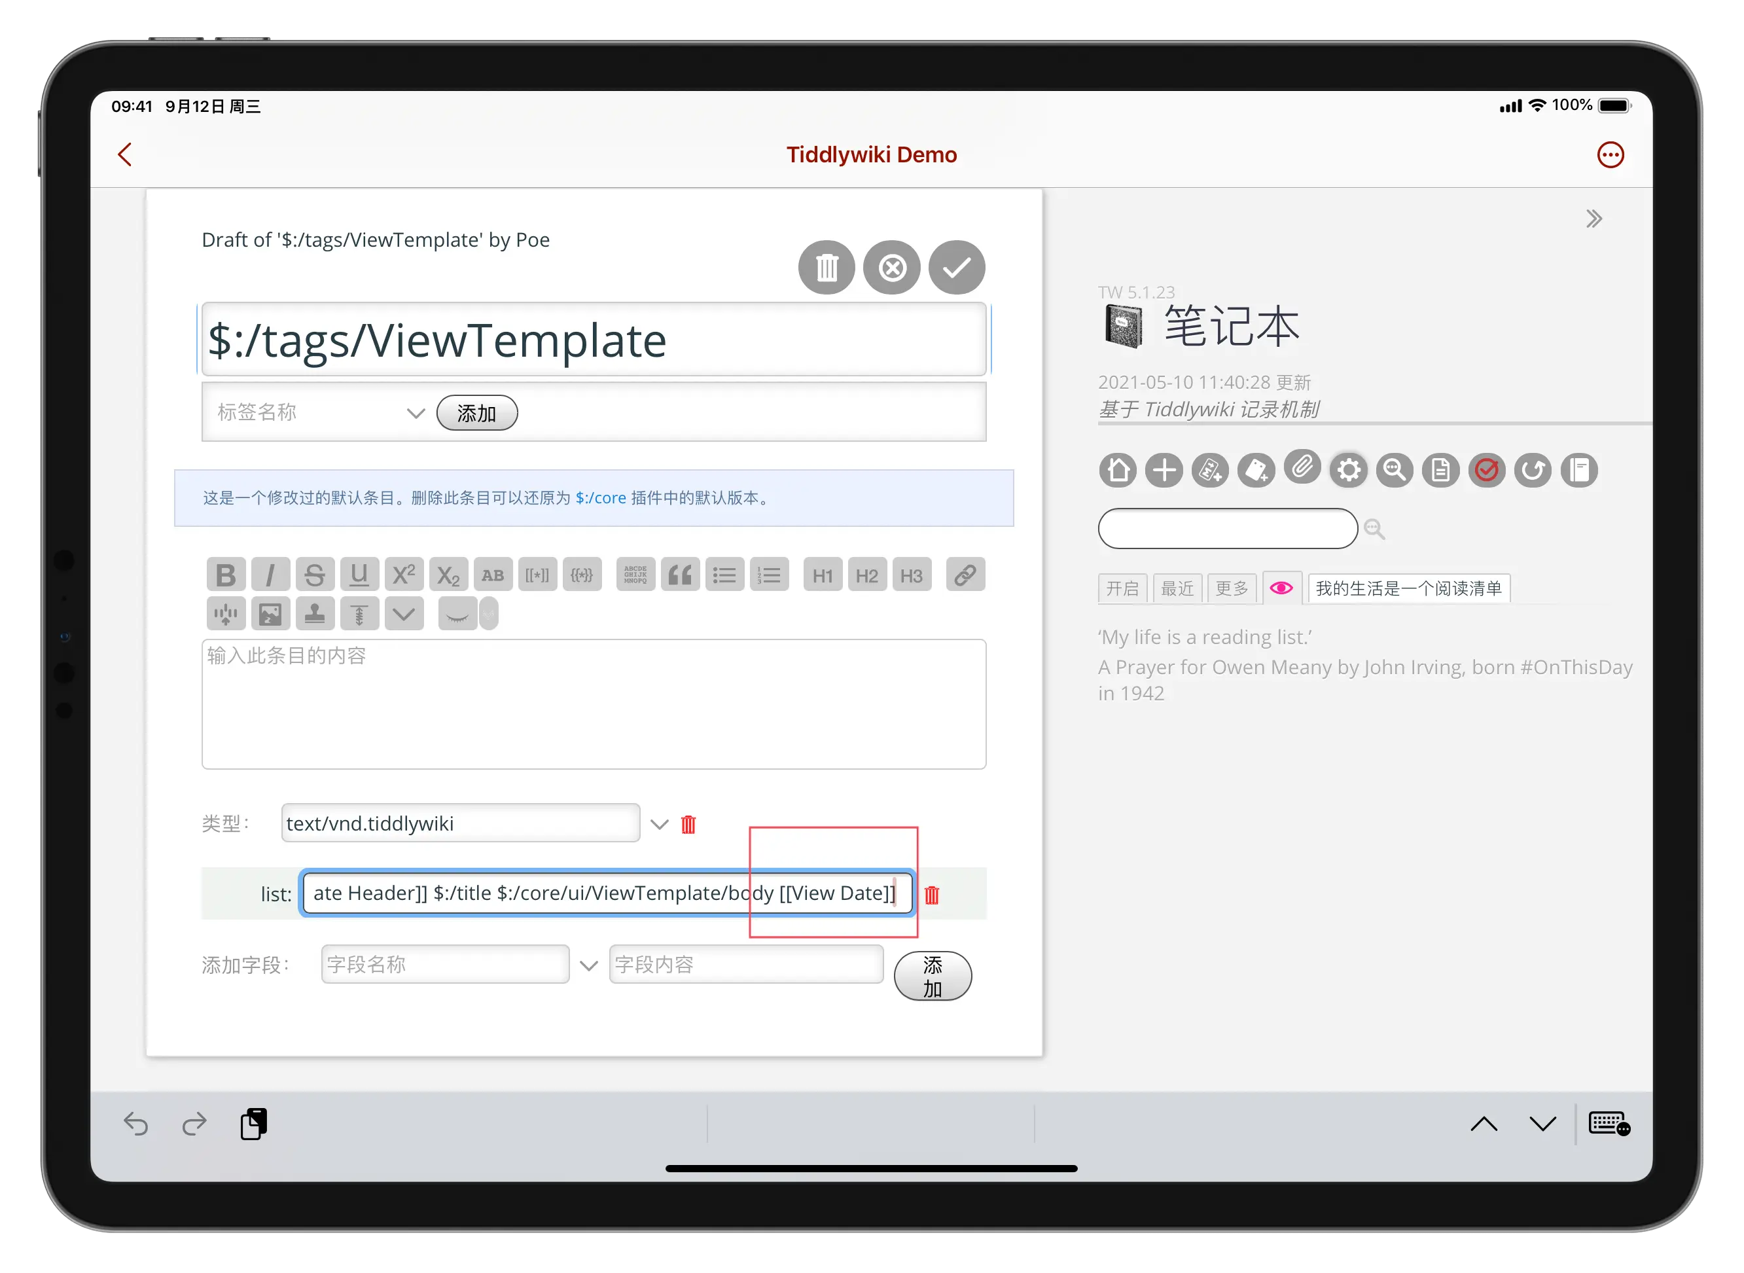Click the stamp snippet button
1744x1273 pixels.
tap(314, 614)
